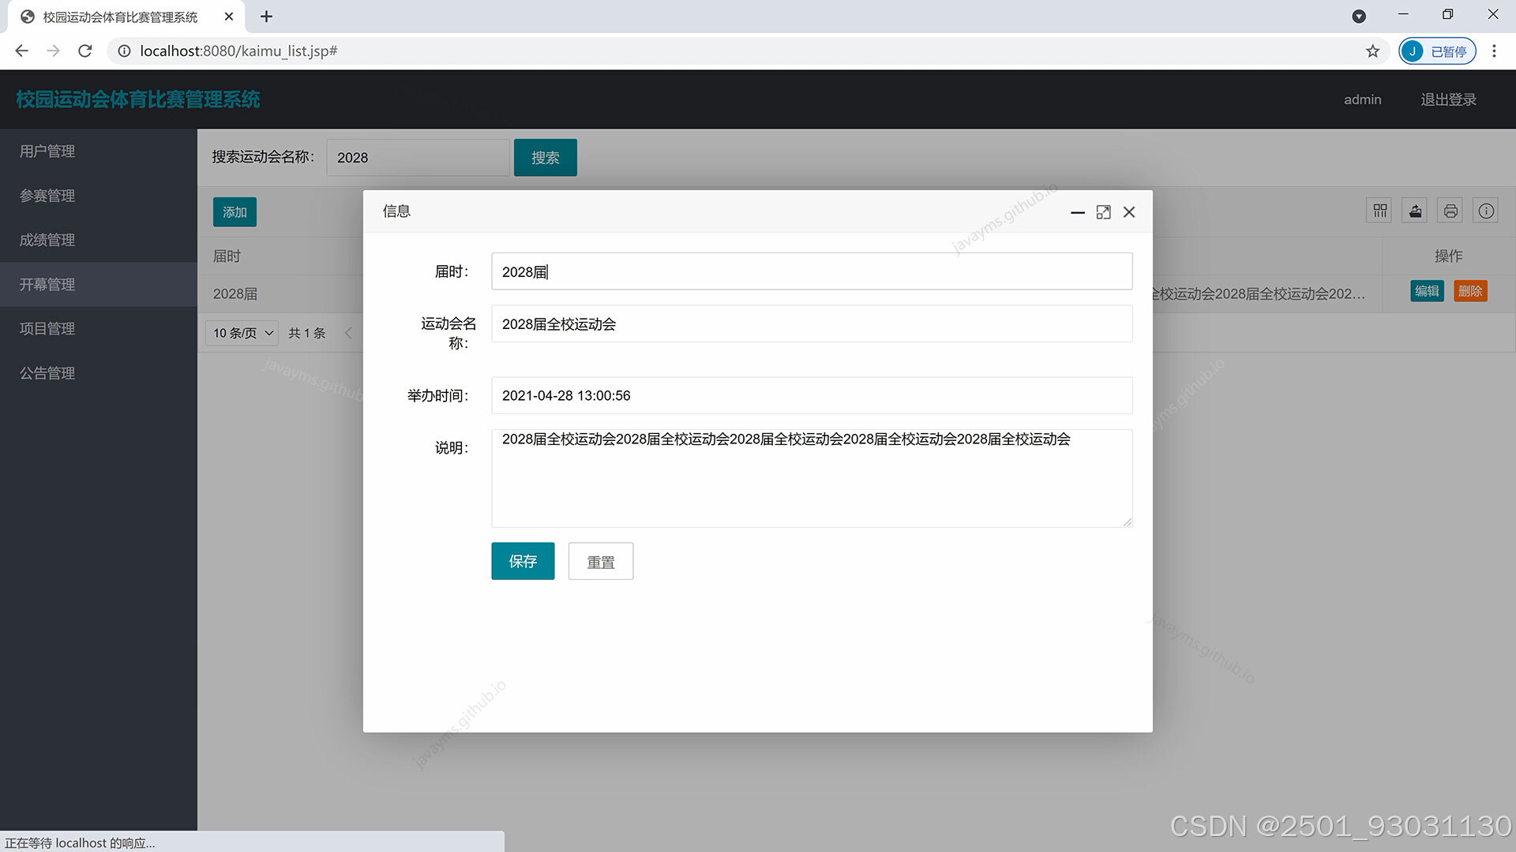Click the export icon in table toolbar
1516x852 pixels.
(x=1415, y=211)
